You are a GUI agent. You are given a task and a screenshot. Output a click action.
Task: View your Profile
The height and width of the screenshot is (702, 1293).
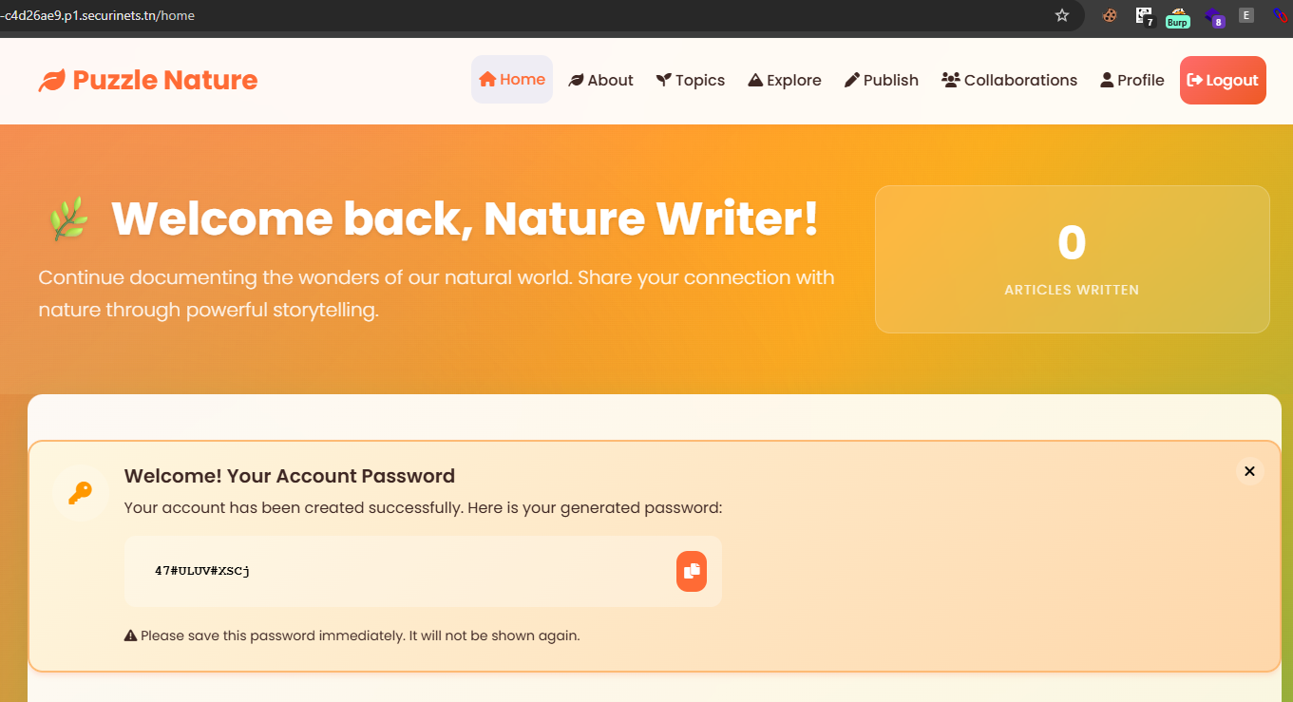click(x=1132, y=81)
